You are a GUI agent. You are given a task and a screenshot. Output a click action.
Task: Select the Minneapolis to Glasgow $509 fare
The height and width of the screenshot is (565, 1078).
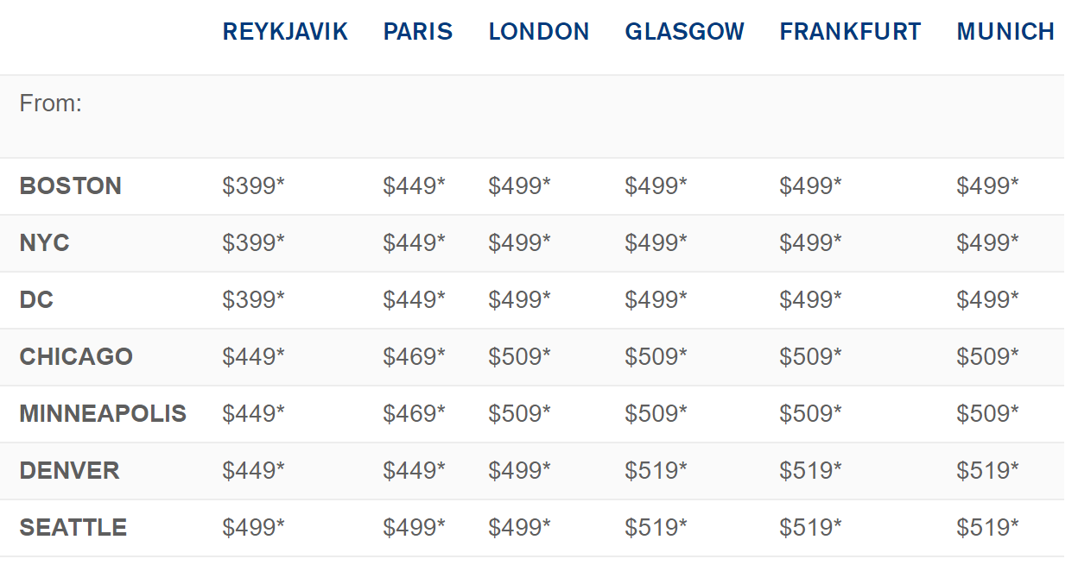pos(656,414)
